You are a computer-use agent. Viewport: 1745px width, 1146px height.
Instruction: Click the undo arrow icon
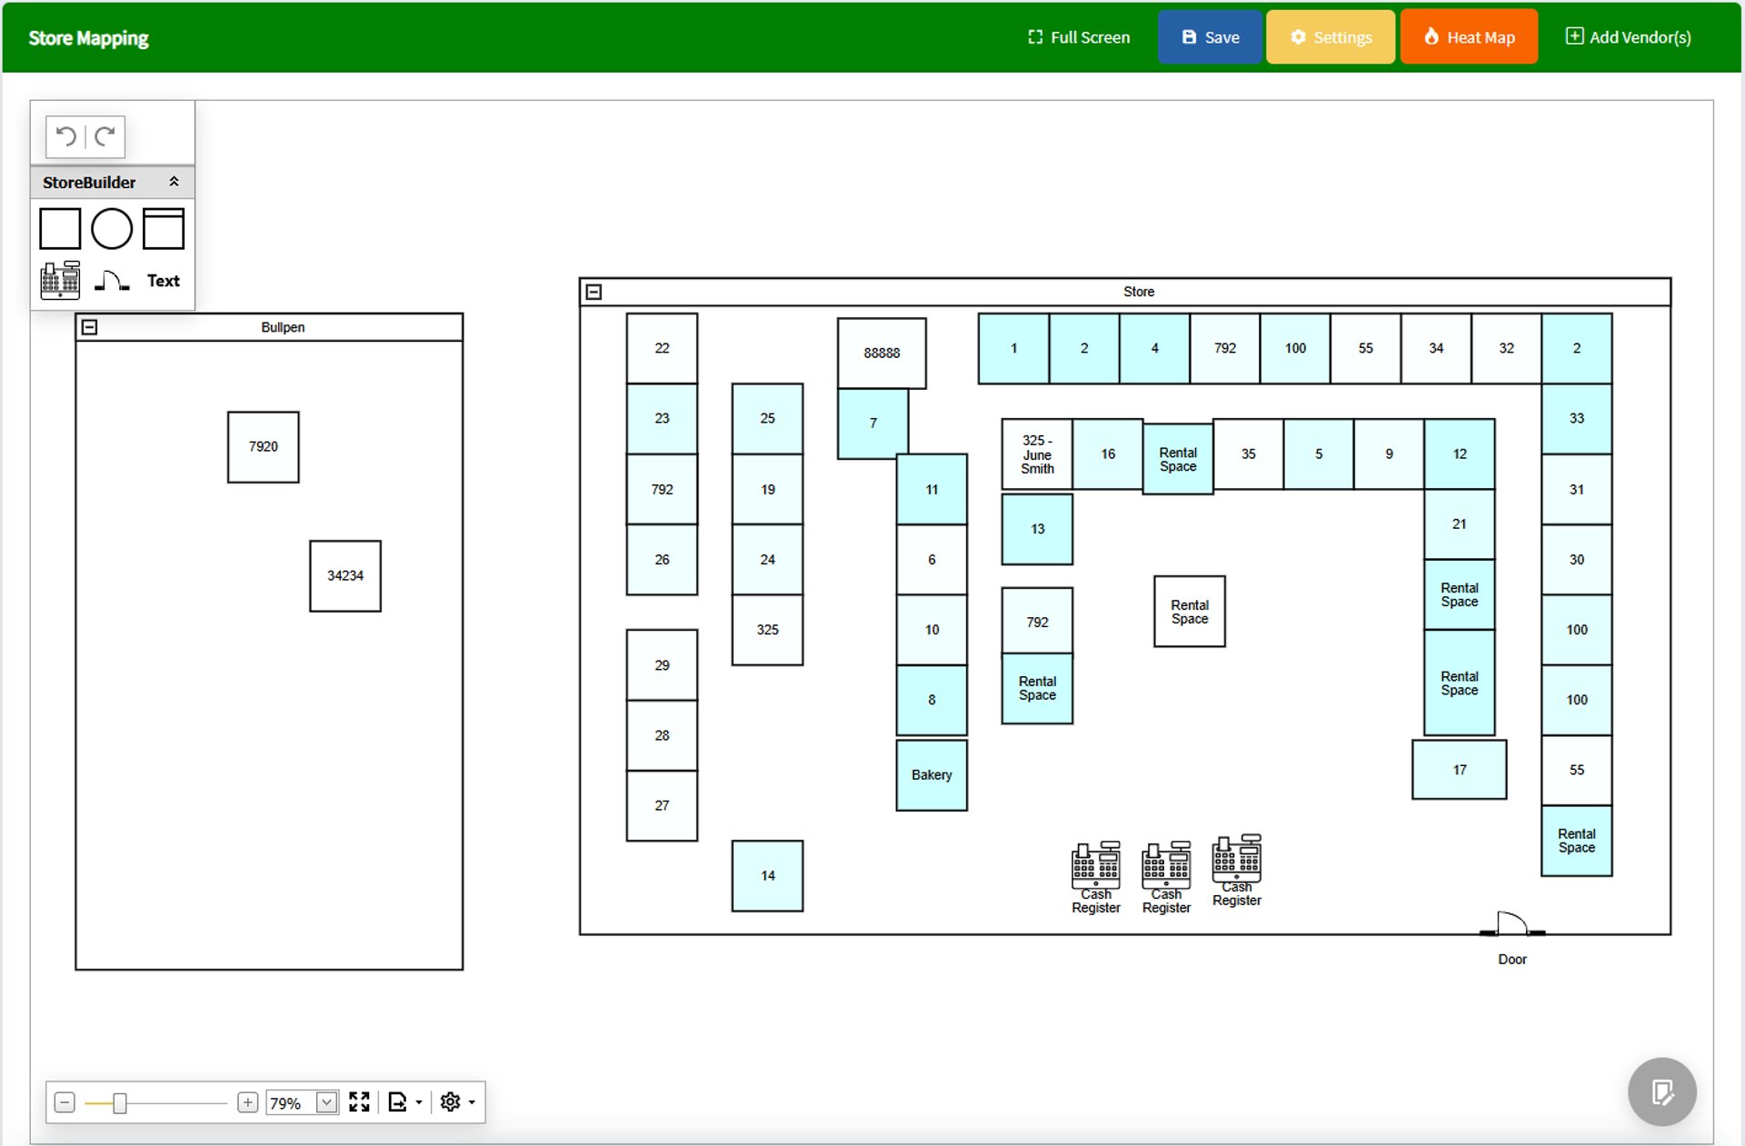(66, 136)
